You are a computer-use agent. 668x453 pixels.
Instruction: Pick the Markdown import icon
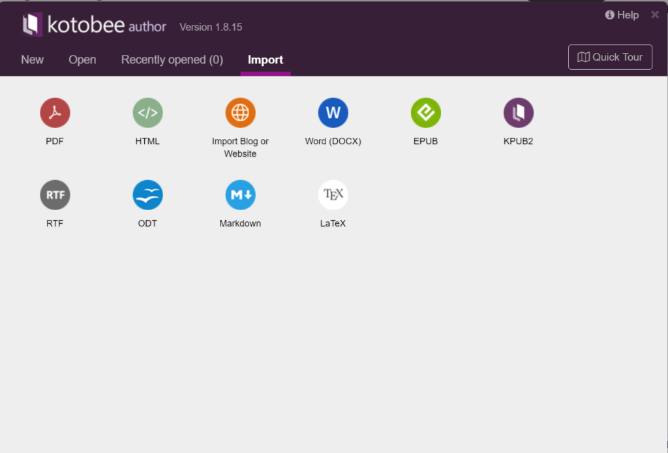click(240, 195)
